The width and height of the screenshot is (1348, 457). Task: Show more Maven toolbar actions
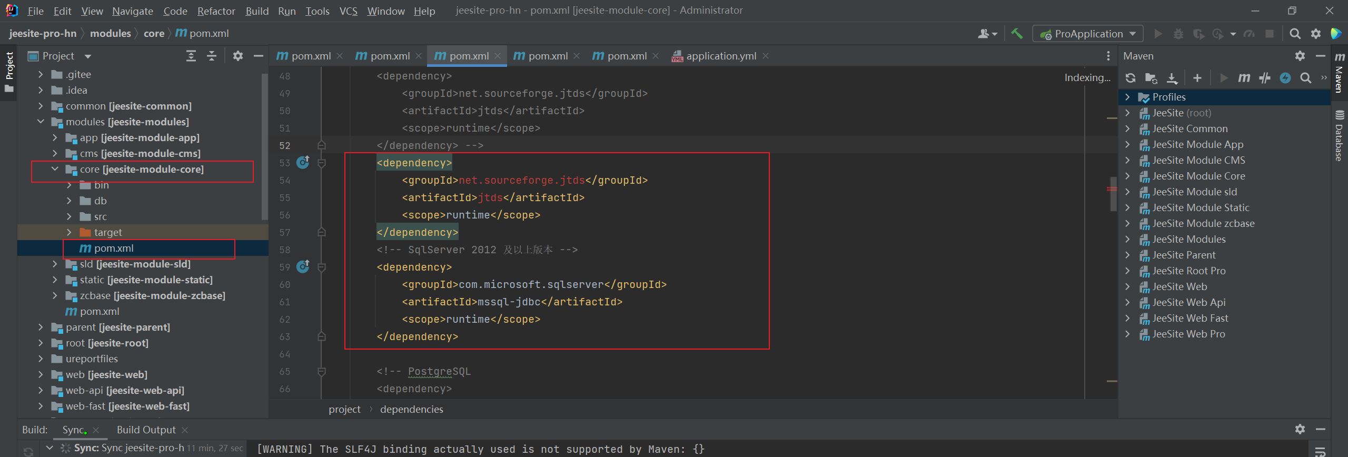pyautogui.click(x=1324, y=78)
